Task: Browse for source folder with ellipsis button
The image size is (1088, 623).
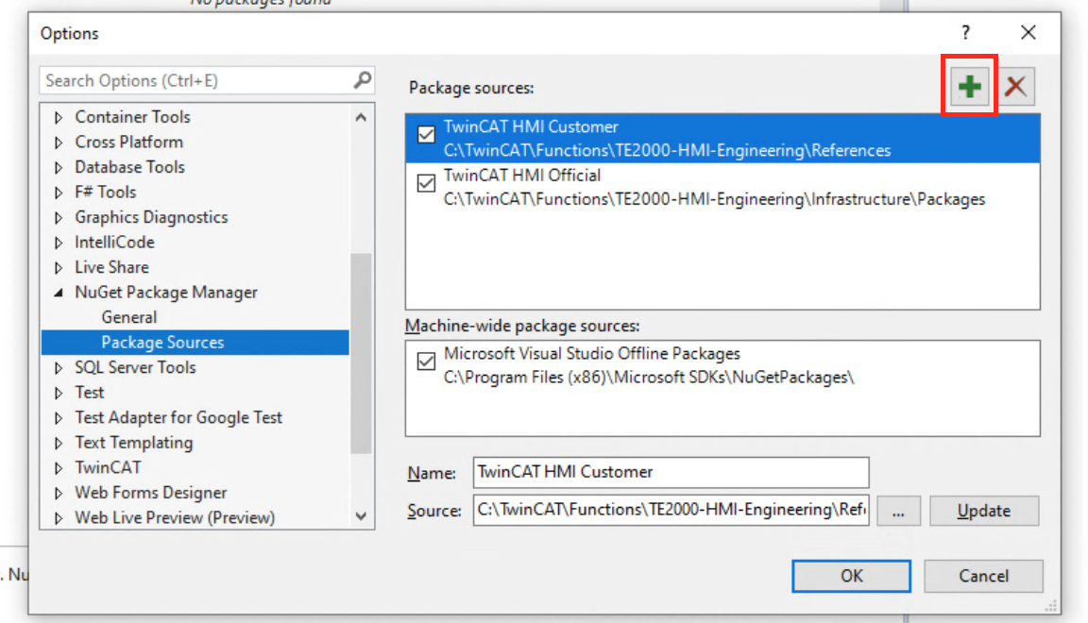Action: point(898,511)
